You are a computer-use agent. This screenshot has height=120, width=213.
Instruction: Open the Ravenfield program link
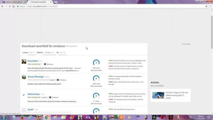pos(33,61)
